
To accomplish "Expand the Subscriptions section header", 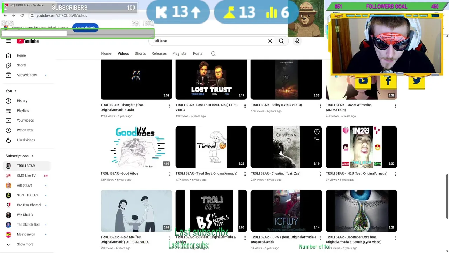I will [20, 156].
